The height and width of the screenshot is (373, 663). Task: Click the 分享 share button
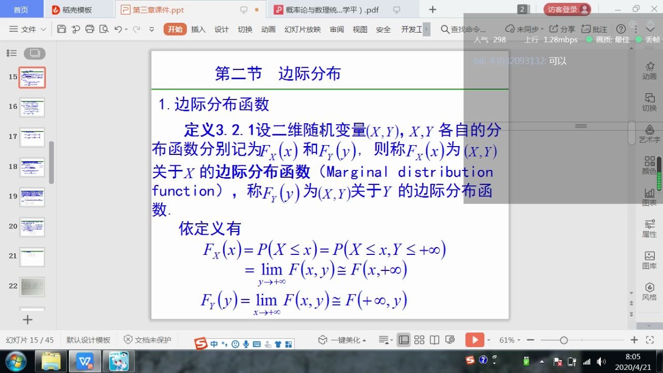pos(562,29)
